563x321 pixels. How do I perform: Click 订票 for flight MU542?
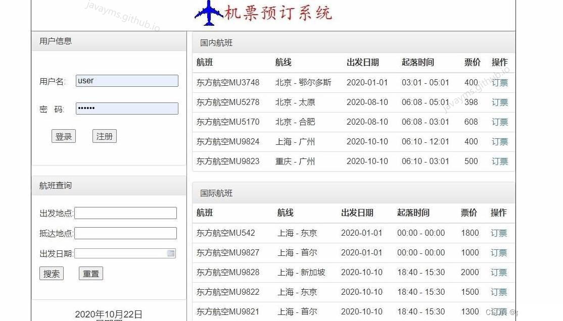499,233
